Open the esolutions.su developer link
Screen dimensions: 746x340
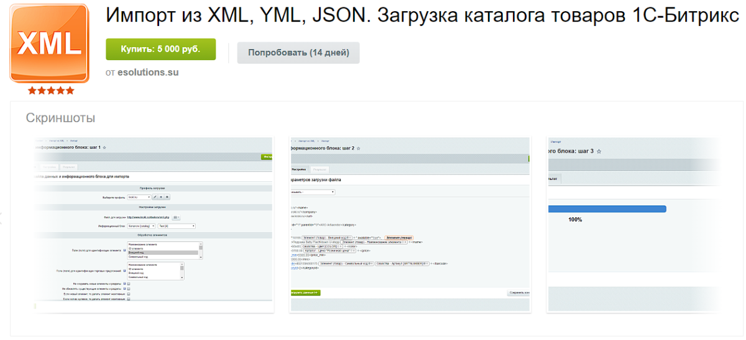148,73
